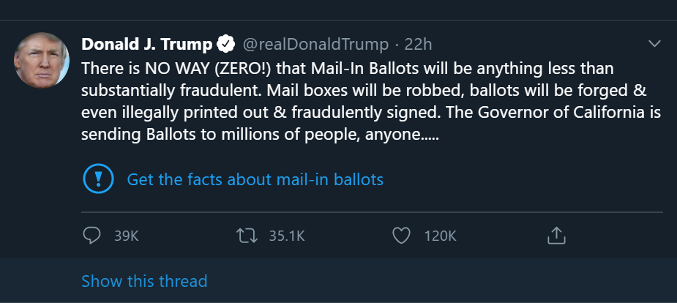Expand 'Show this thread'
This screenshot has width=677, height=303.
pos(144,281)
